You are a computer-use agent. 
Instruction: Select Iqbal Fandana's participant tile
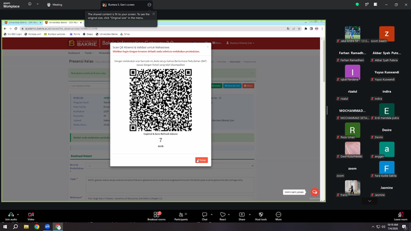tap(353, 73)
